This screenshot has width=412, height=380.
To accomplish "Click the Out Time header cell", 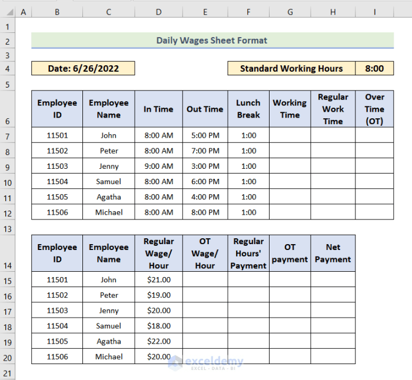I will coord(205,109).
